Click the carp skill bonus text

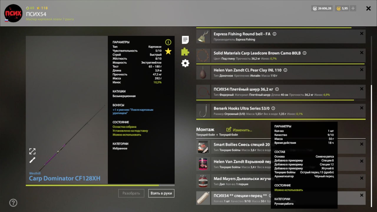point(133,111)
